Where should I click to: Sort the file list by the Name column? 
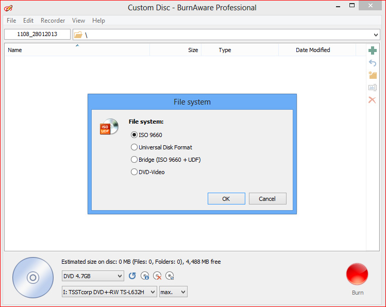pyautogui.click(x=77, y=50)
